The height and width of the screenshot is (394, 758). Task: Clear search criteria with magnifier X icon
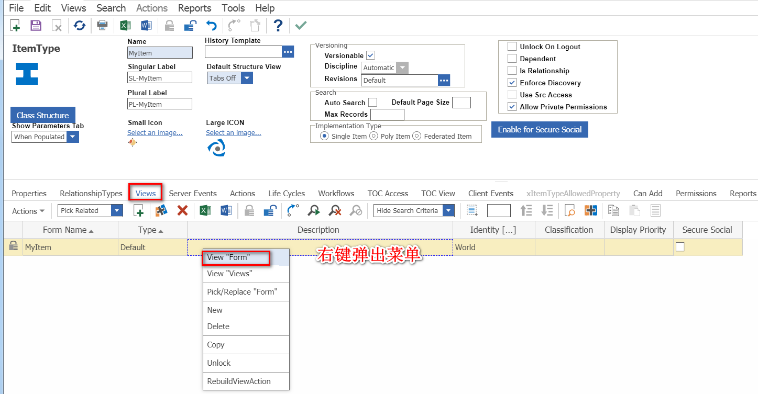335,211
